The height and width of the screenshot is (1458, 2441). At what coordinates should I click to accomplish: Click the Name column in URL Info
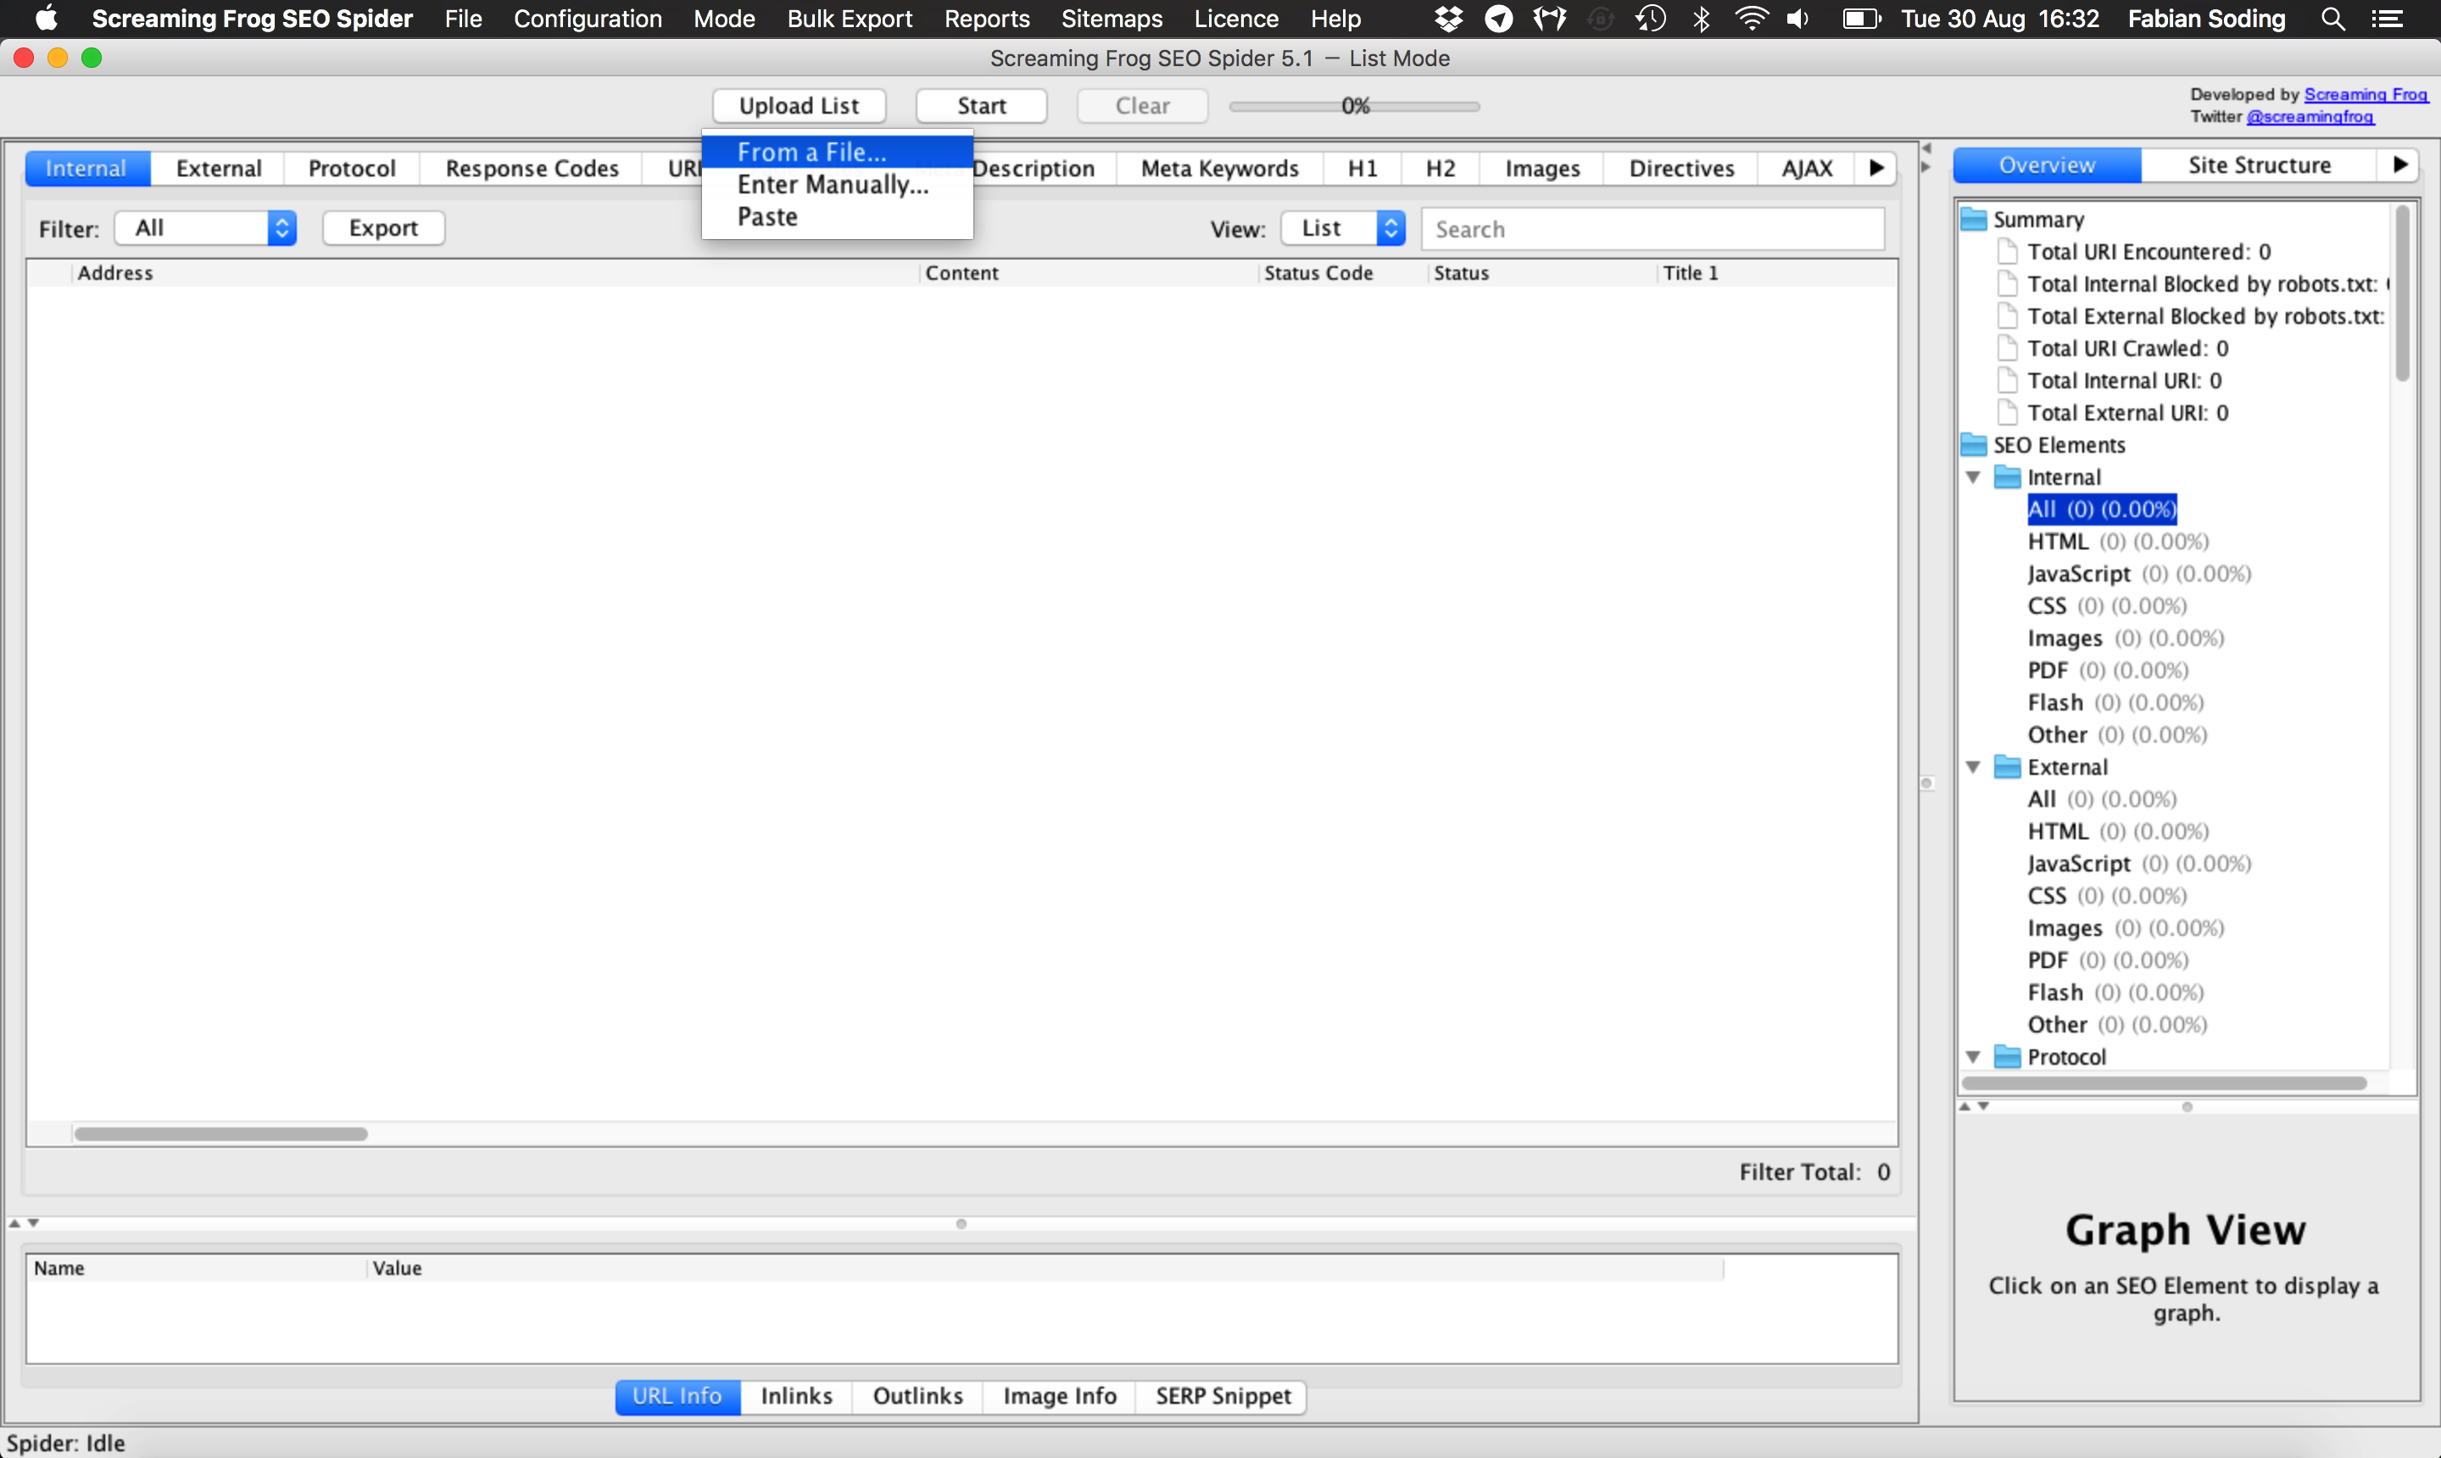pos(198,1268)
